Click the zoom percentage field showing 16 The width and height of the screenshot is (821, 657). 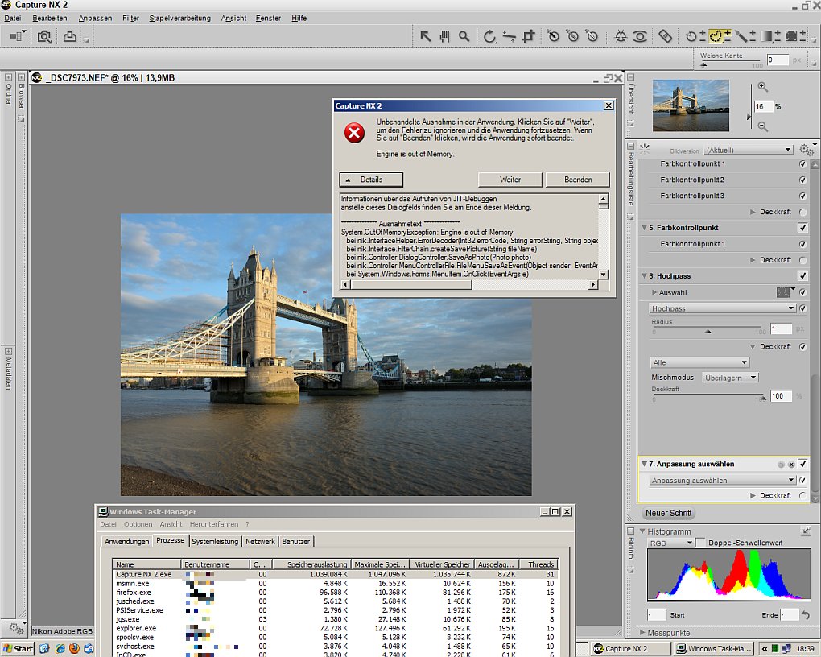(x=763, y=106)
